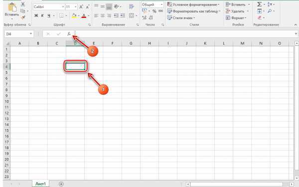Screen dimensions: 299x187
Task: Open Условное форматирование menu
Action: click(x=193, y=4)
